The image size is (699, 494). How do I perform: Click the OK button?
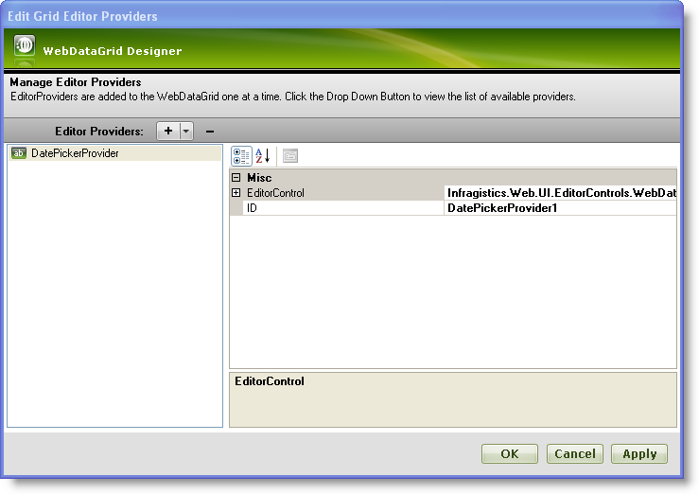click(510, 454)
